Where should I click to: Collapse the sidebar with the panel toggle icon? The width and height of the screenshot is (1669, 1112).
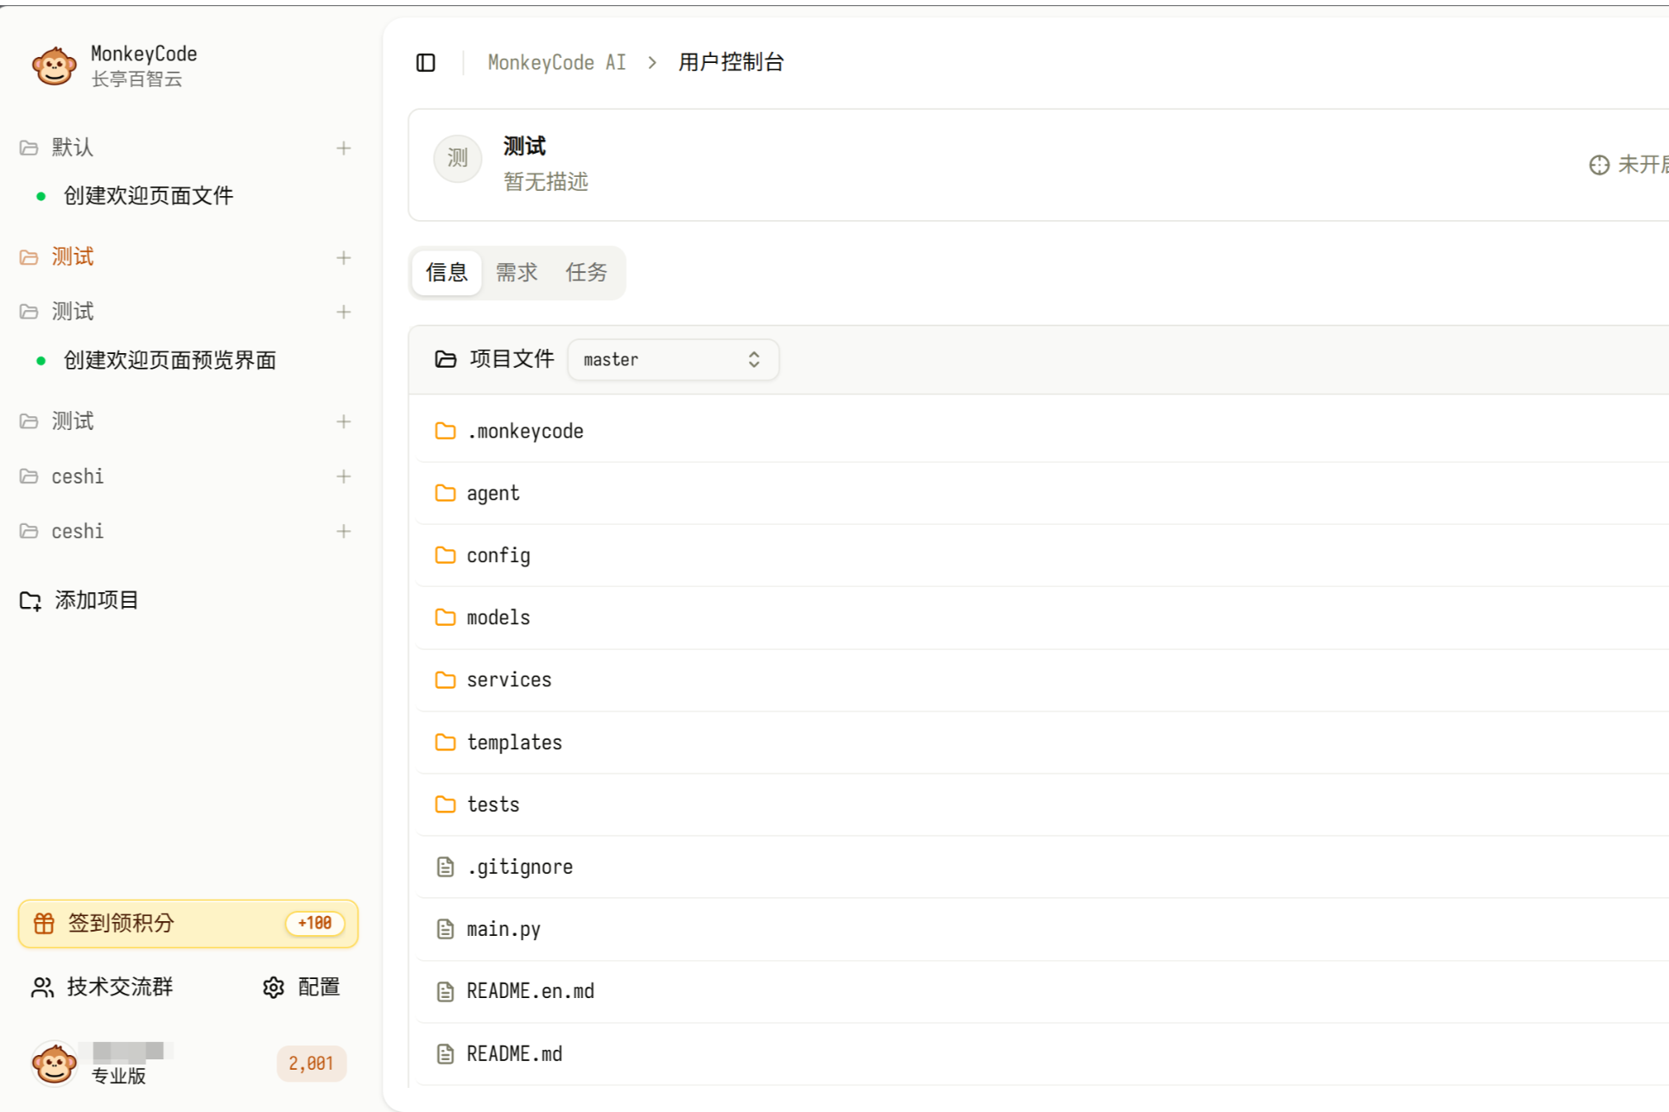[426, 62]
